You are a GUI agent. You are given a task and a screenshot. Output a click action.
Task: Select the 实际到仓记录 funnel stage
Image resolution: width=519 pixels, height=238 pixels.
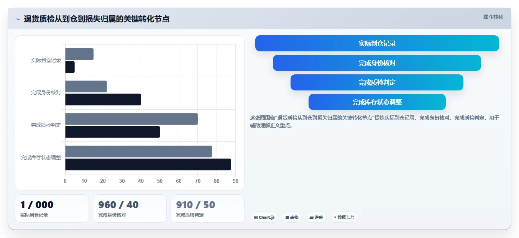(x=377, y=43)
